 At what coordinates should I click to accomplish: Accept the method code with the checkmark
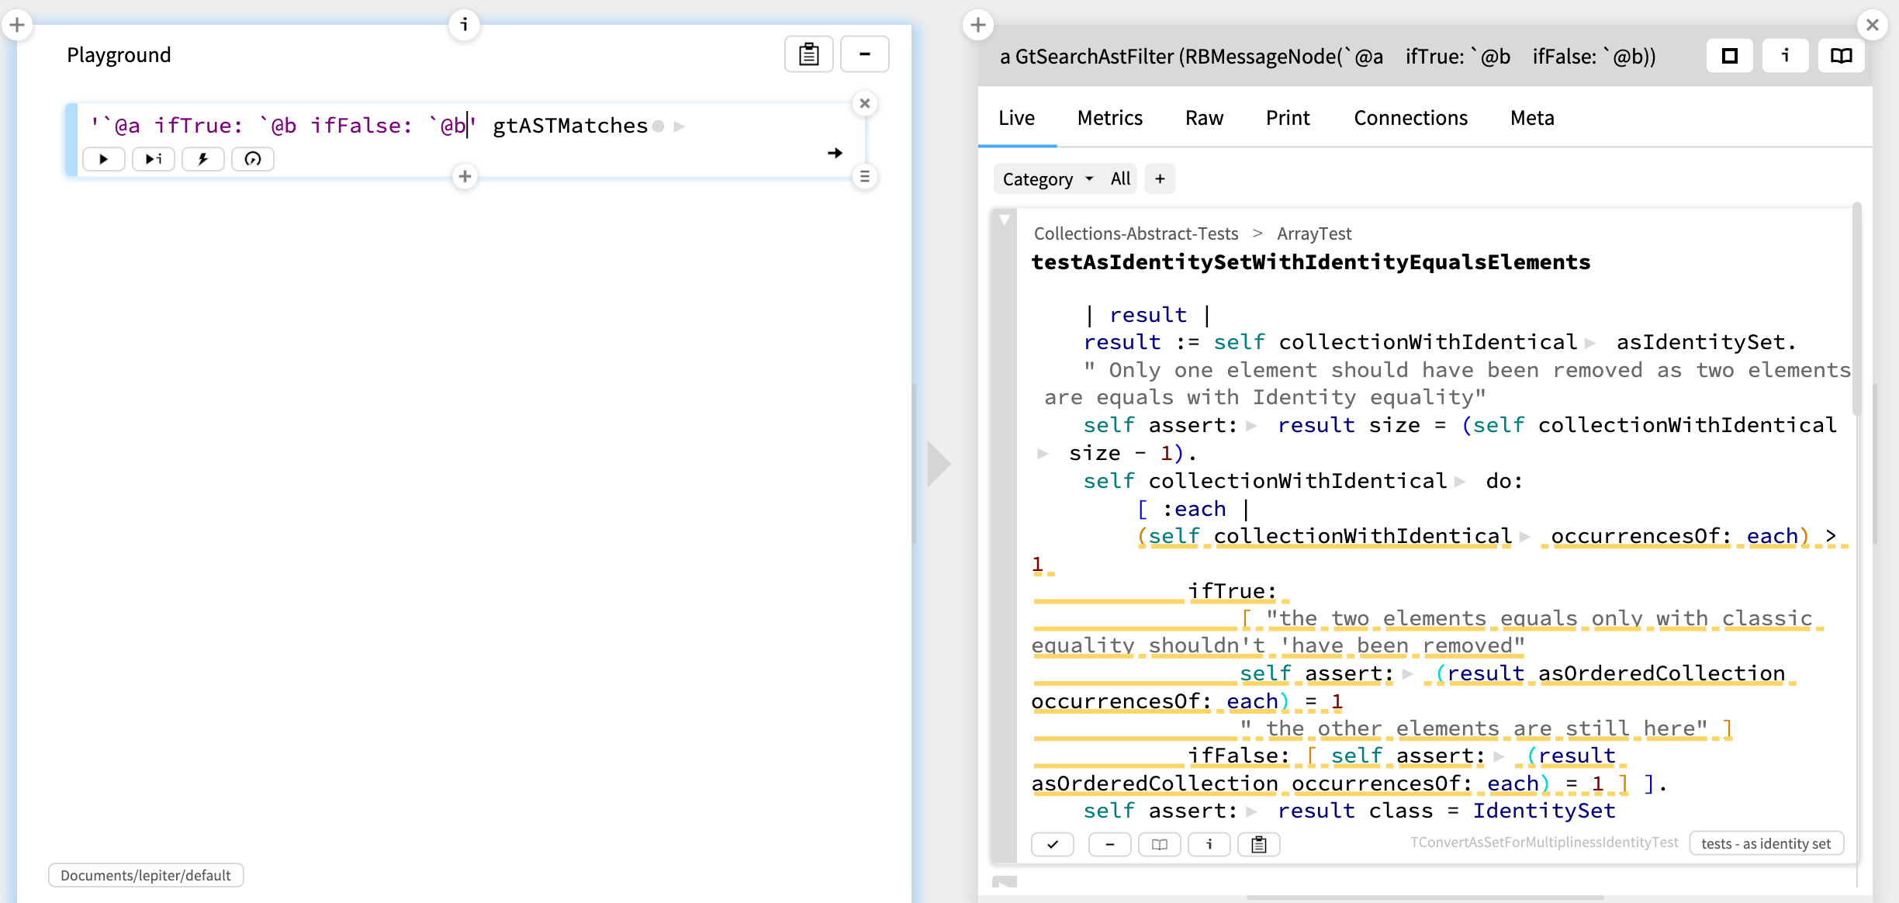(x=1053, y=844)
